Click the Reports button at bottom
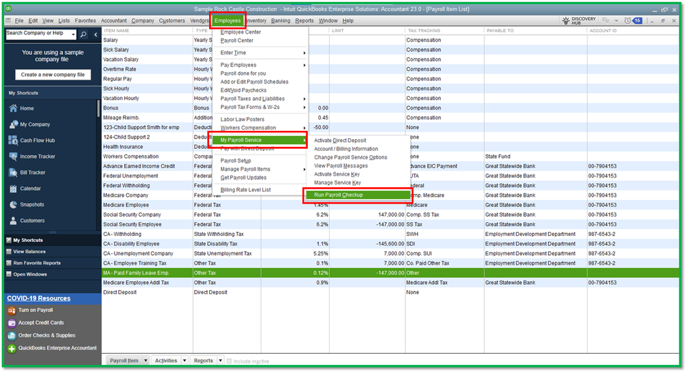The width and height of the screenshot is (685, 371). click(203, 361)
